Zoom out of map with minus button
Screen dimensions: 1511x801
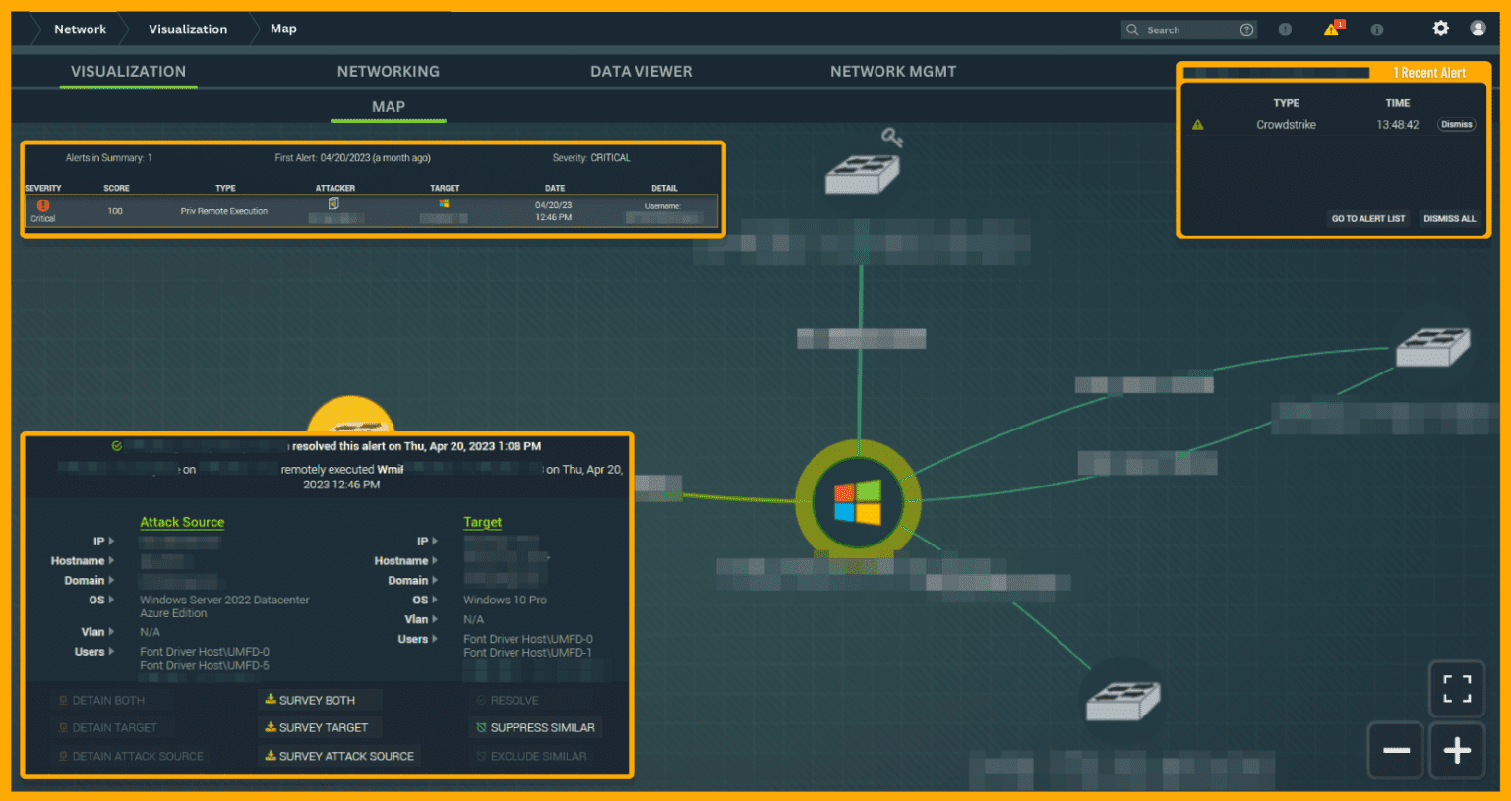click(x=1396, y=750)
